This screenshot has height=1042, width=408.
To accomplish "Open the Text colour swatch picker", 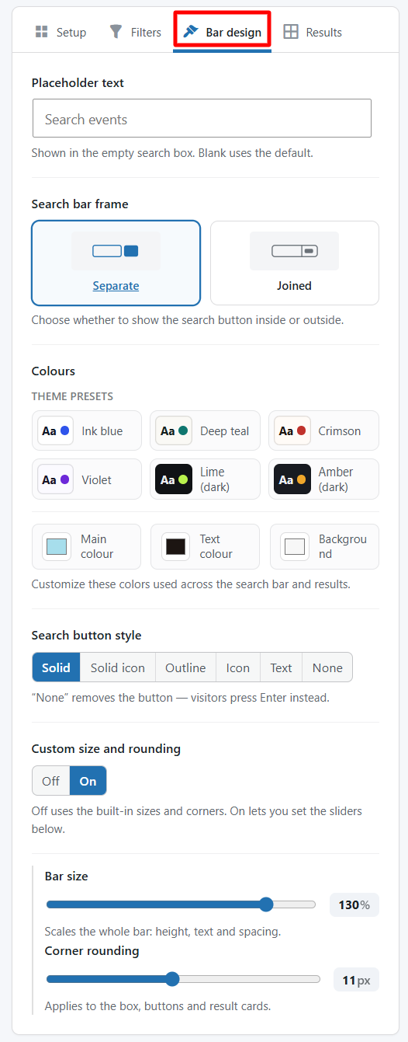I will pyautogui.click(x=175, y=546).
